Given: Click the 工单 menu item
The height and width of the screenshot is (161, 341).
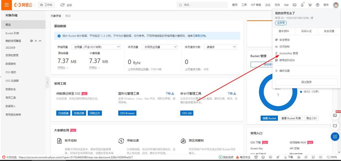Looking at the screenshot, I should [244, 5].
